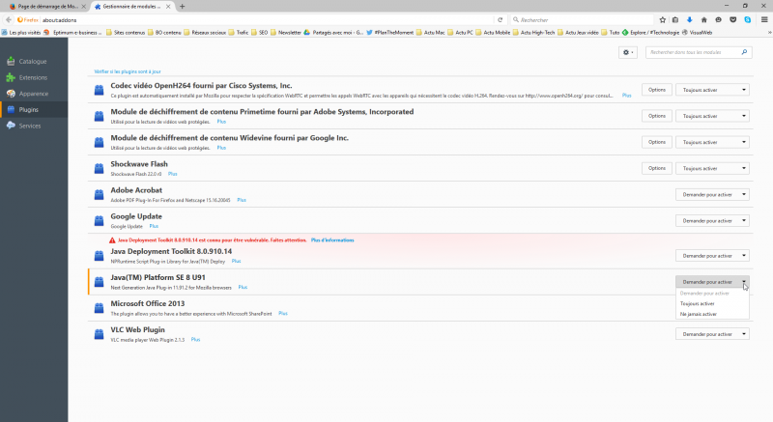Image resolution: width=773 pixels, height=422 pixels.
Task: Show bookmarks list icon next to the star
Action: (x=675, y=19)
